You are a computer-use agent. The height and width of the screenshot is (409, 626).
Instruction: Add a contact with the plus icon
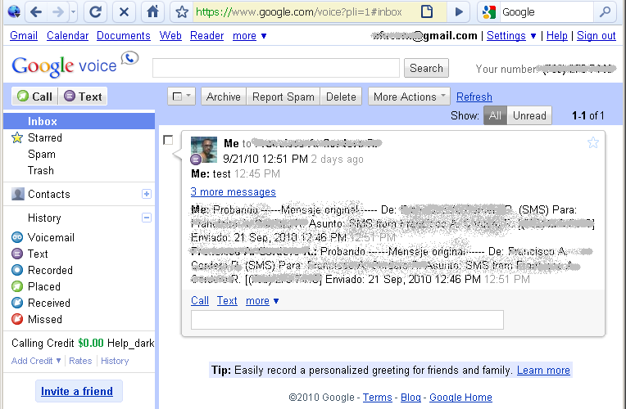(x=147, y=194)
